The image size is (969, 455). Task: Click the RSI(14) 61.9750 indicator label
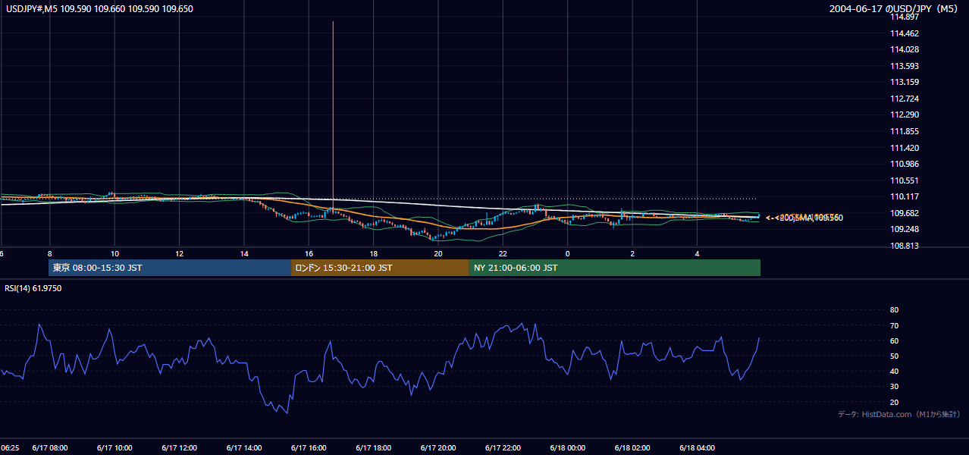33,288
